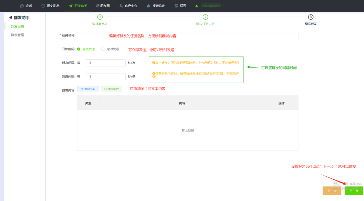Expand the user account dropdown arrow

click(224, 6)
